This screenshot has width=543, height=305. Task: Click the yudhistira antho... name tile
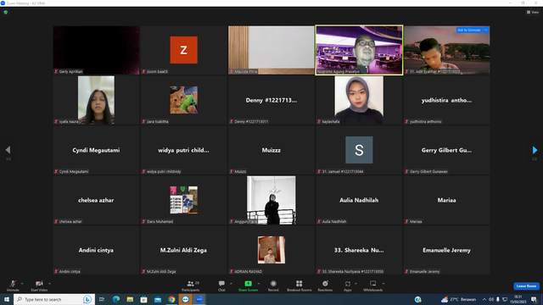447,100
